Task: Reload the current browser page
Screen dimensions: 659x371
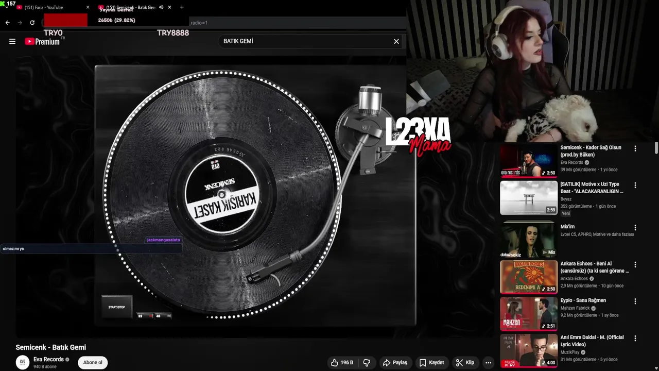Action: (x=32, y=23)
